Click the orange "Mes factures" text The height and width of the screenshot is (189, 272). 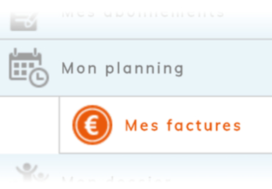183,126
